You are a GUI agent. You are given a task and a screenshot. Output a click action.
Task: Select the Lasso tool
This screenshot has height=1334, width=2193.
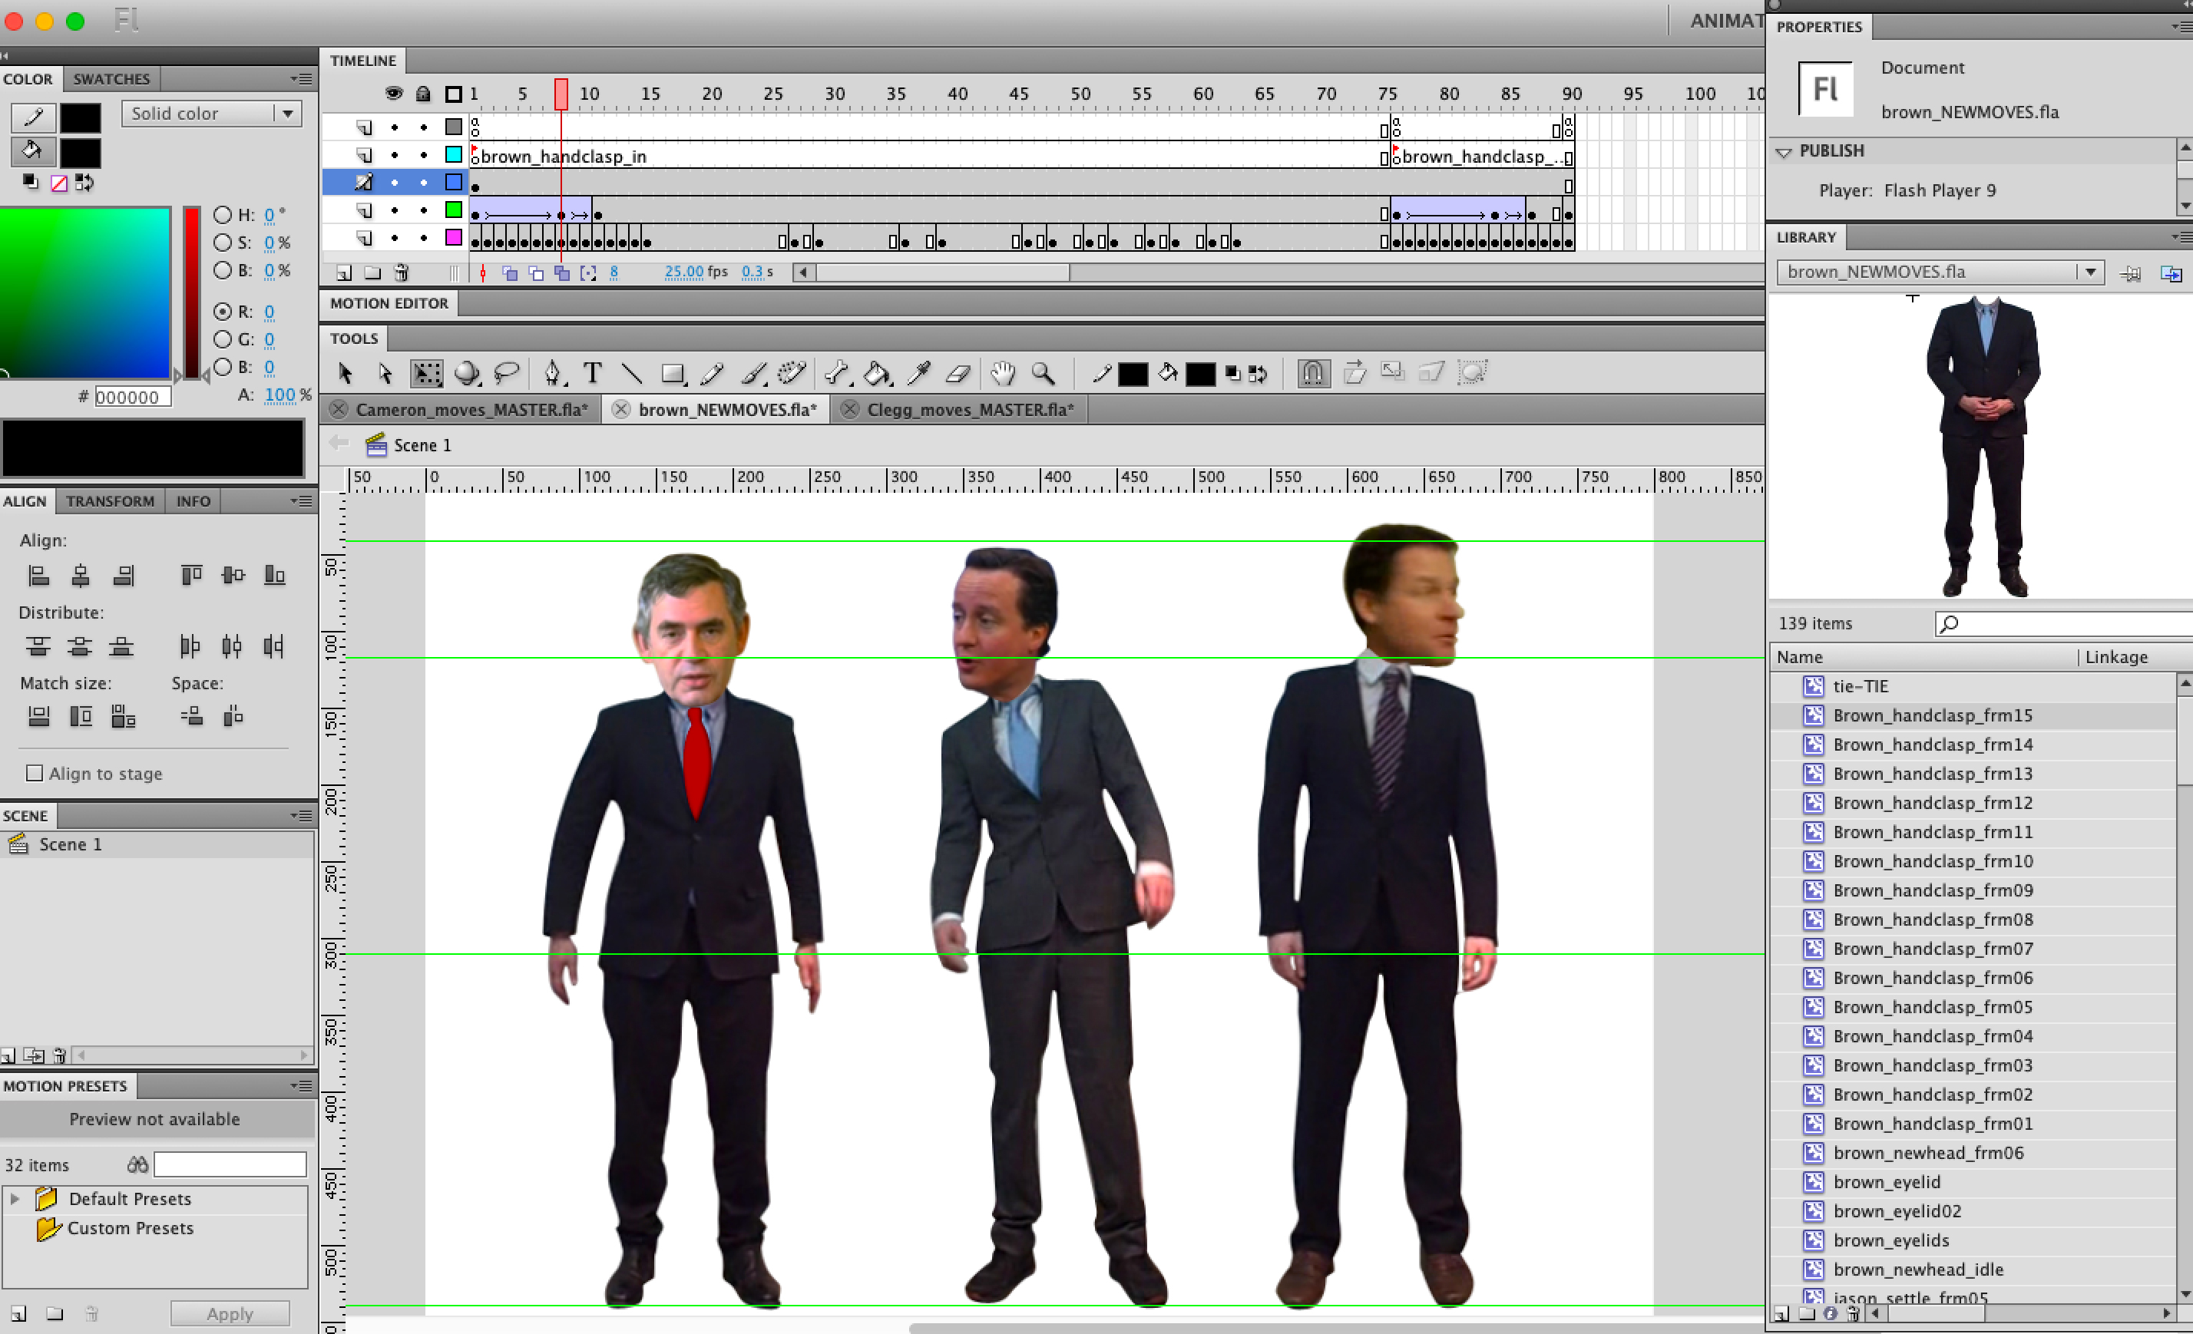pyautogui.click(x=507, y=373)
